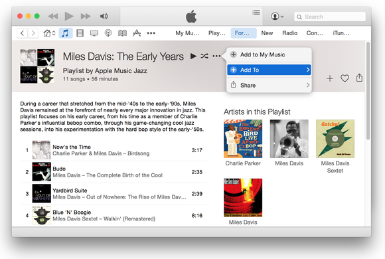The height and width of the screenshot is (259, 385).
Task: Click Blue 'N' Boogie album artwork
Action: [42, 215]
